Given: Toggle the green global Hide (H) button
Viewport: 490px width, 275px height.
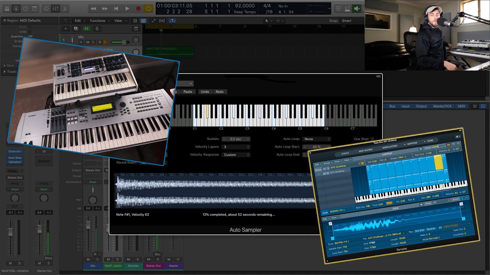Looking at the screenshot, I should [87, 29].
